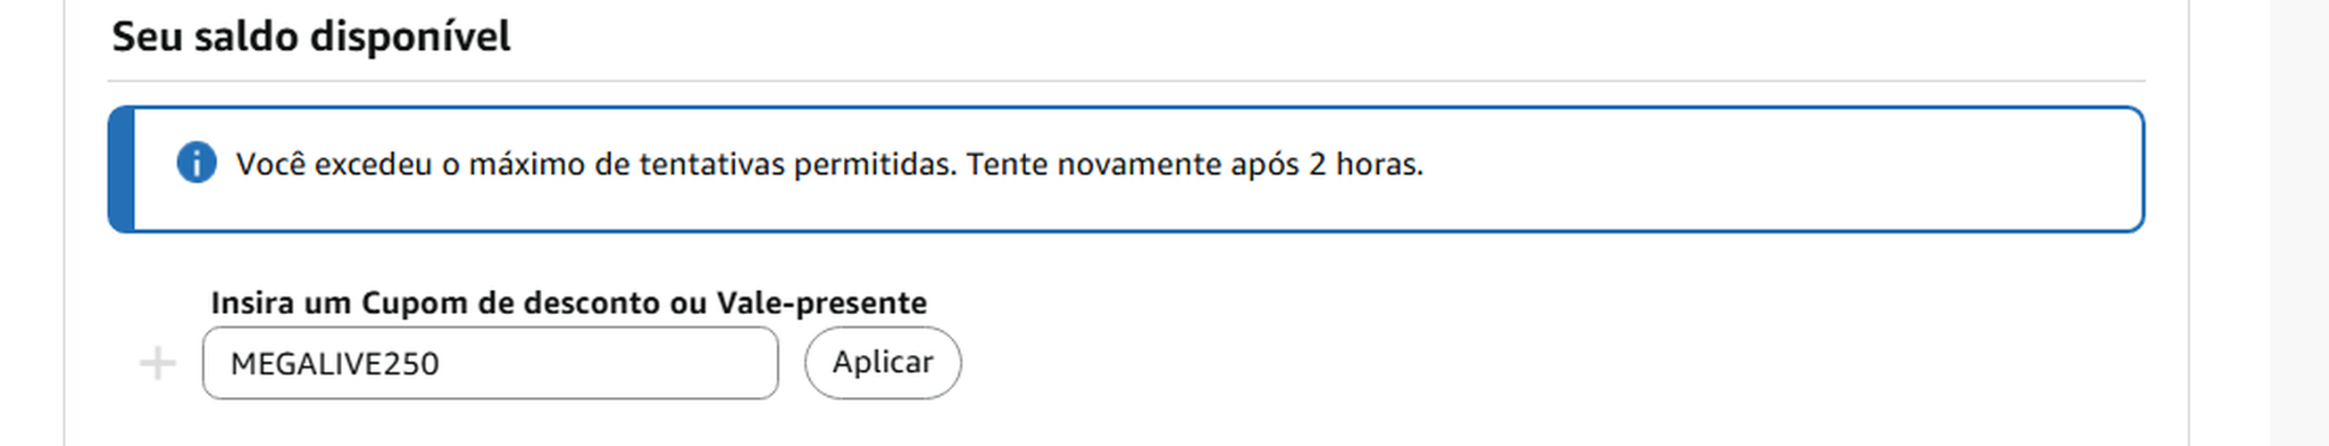Image resolution: width=2329 pixels, height=446 pixels.
Task: Click the blue info icon in alert
Action: pos(196,163)
